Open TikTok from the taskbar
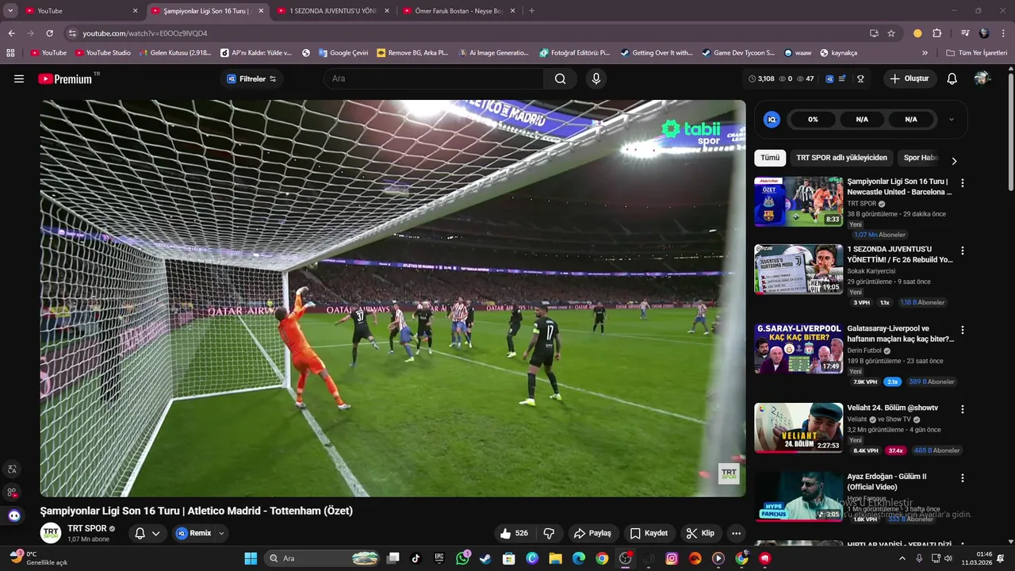This screenshot has height=571, width=1015. point(416,558)
